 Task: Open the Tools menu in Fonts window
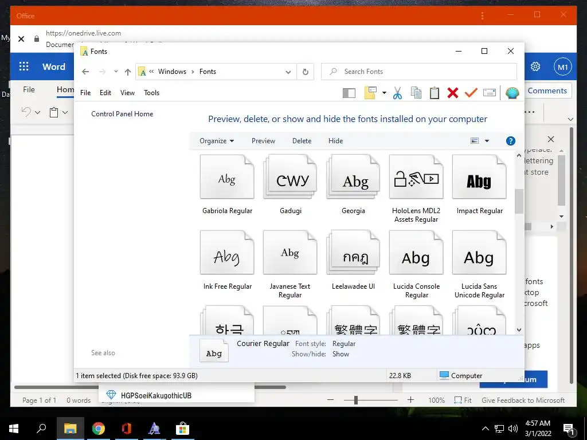pos(151,93)
